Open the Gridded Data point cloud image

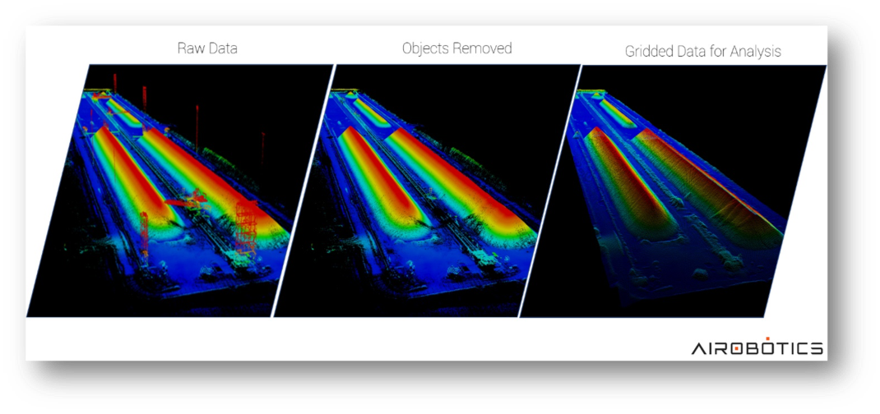point(673,191)
